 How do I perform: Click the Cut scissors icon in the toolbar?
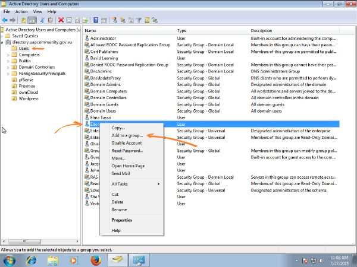tap(42, 20)
